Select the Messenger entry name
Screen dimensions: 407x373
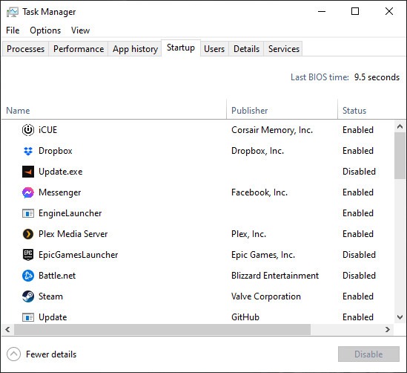[60, 192]
